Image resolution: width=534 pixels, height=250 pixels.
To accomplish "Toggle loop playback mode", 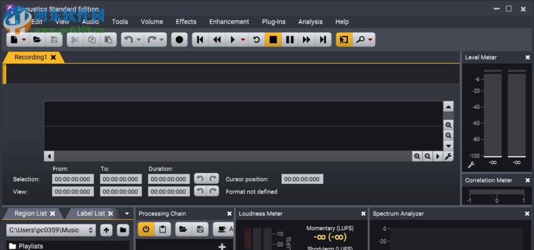I will click(257, 40).
